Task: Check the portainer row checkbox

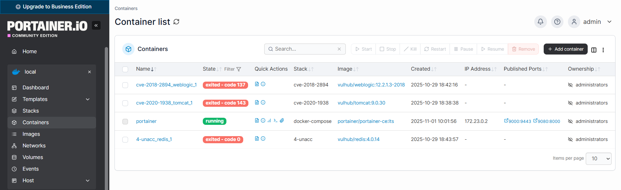Action: click(x=125, y=122)
